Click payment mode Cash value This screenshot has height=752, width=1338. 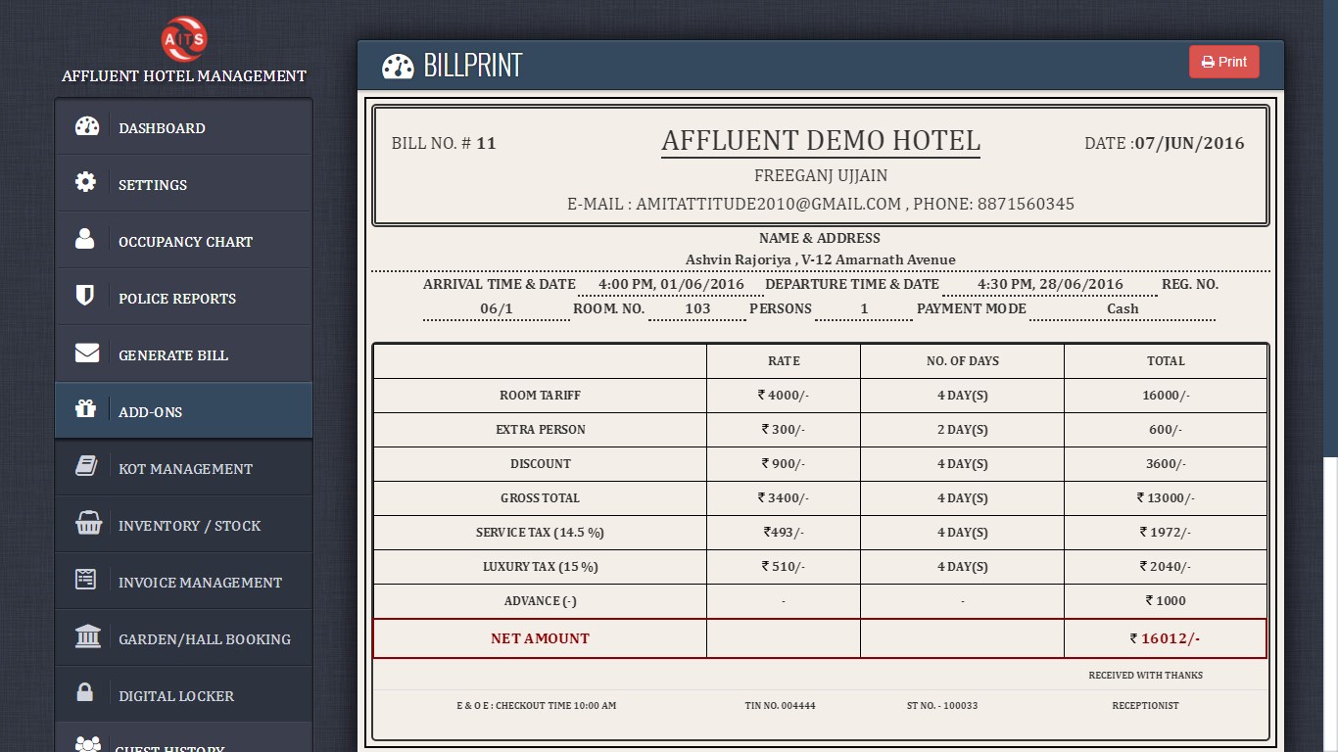pyautogui.click(x=1123, y=308)
